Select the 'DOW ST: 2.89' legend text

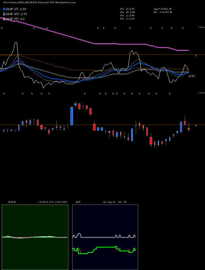point(16,9)
